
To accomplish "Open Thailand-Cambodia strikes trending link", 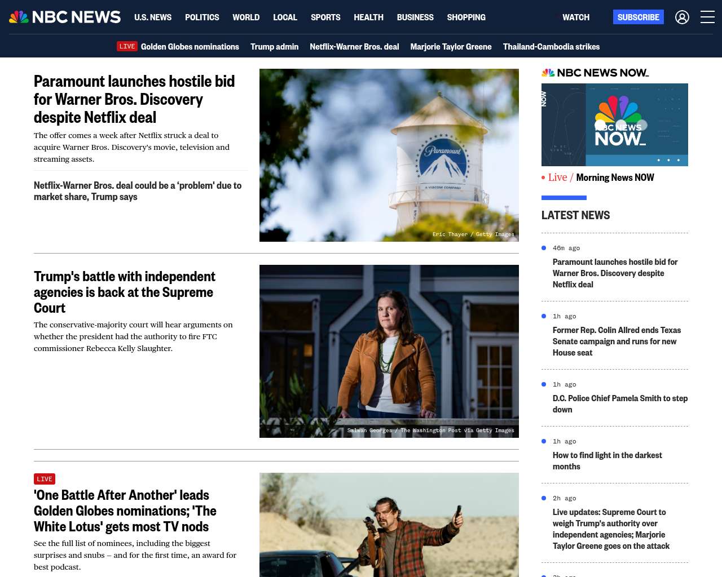I will coord(551,47).
